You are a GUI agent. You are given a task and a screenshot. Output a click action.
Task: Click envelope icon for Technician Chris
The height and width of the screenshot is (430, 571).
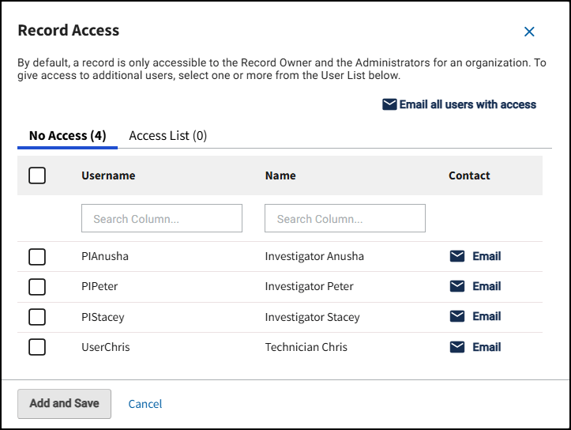(457, 347)
